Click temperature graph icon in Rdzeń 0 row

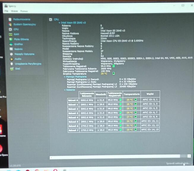click(136, 99)
